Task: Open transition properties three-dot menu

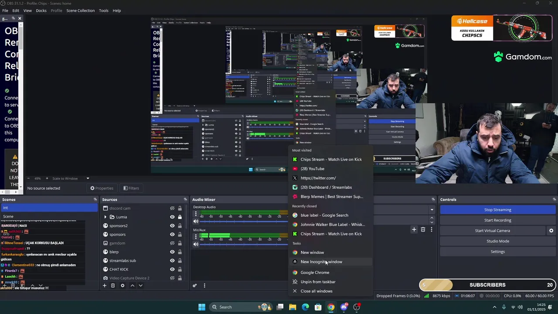Action: tap(432, 229)
